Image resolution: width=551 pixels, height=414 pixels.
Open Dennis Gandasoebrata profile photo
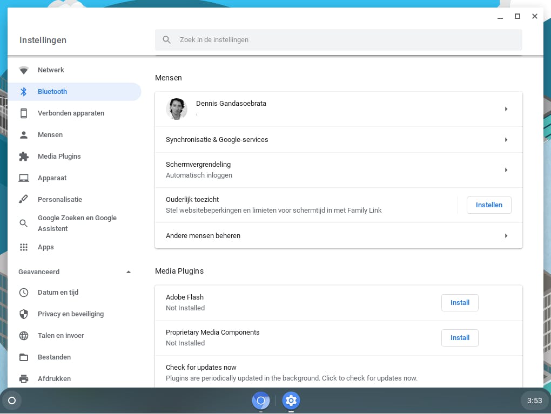tap(177, 109)
